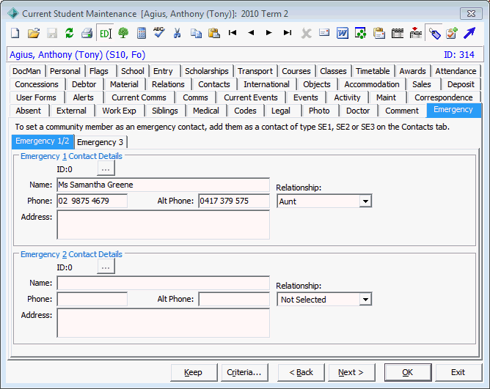
Task: Click the Next > button
Action: (x=351, y=372)
